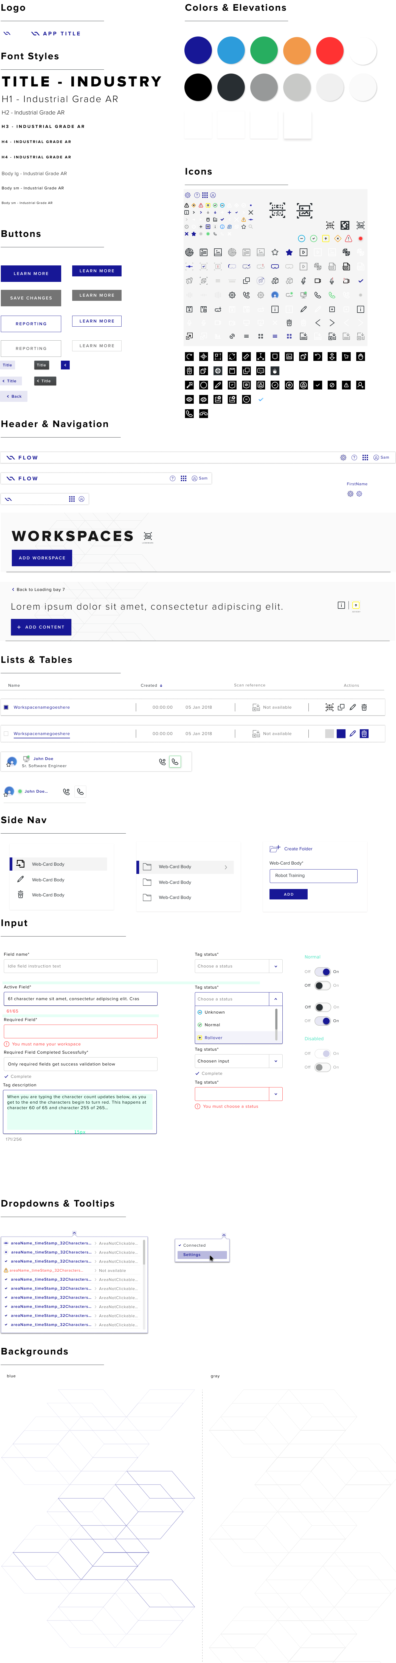Click the black pause circle icon
Screen dimensions: 396x1663
point(246,400)
